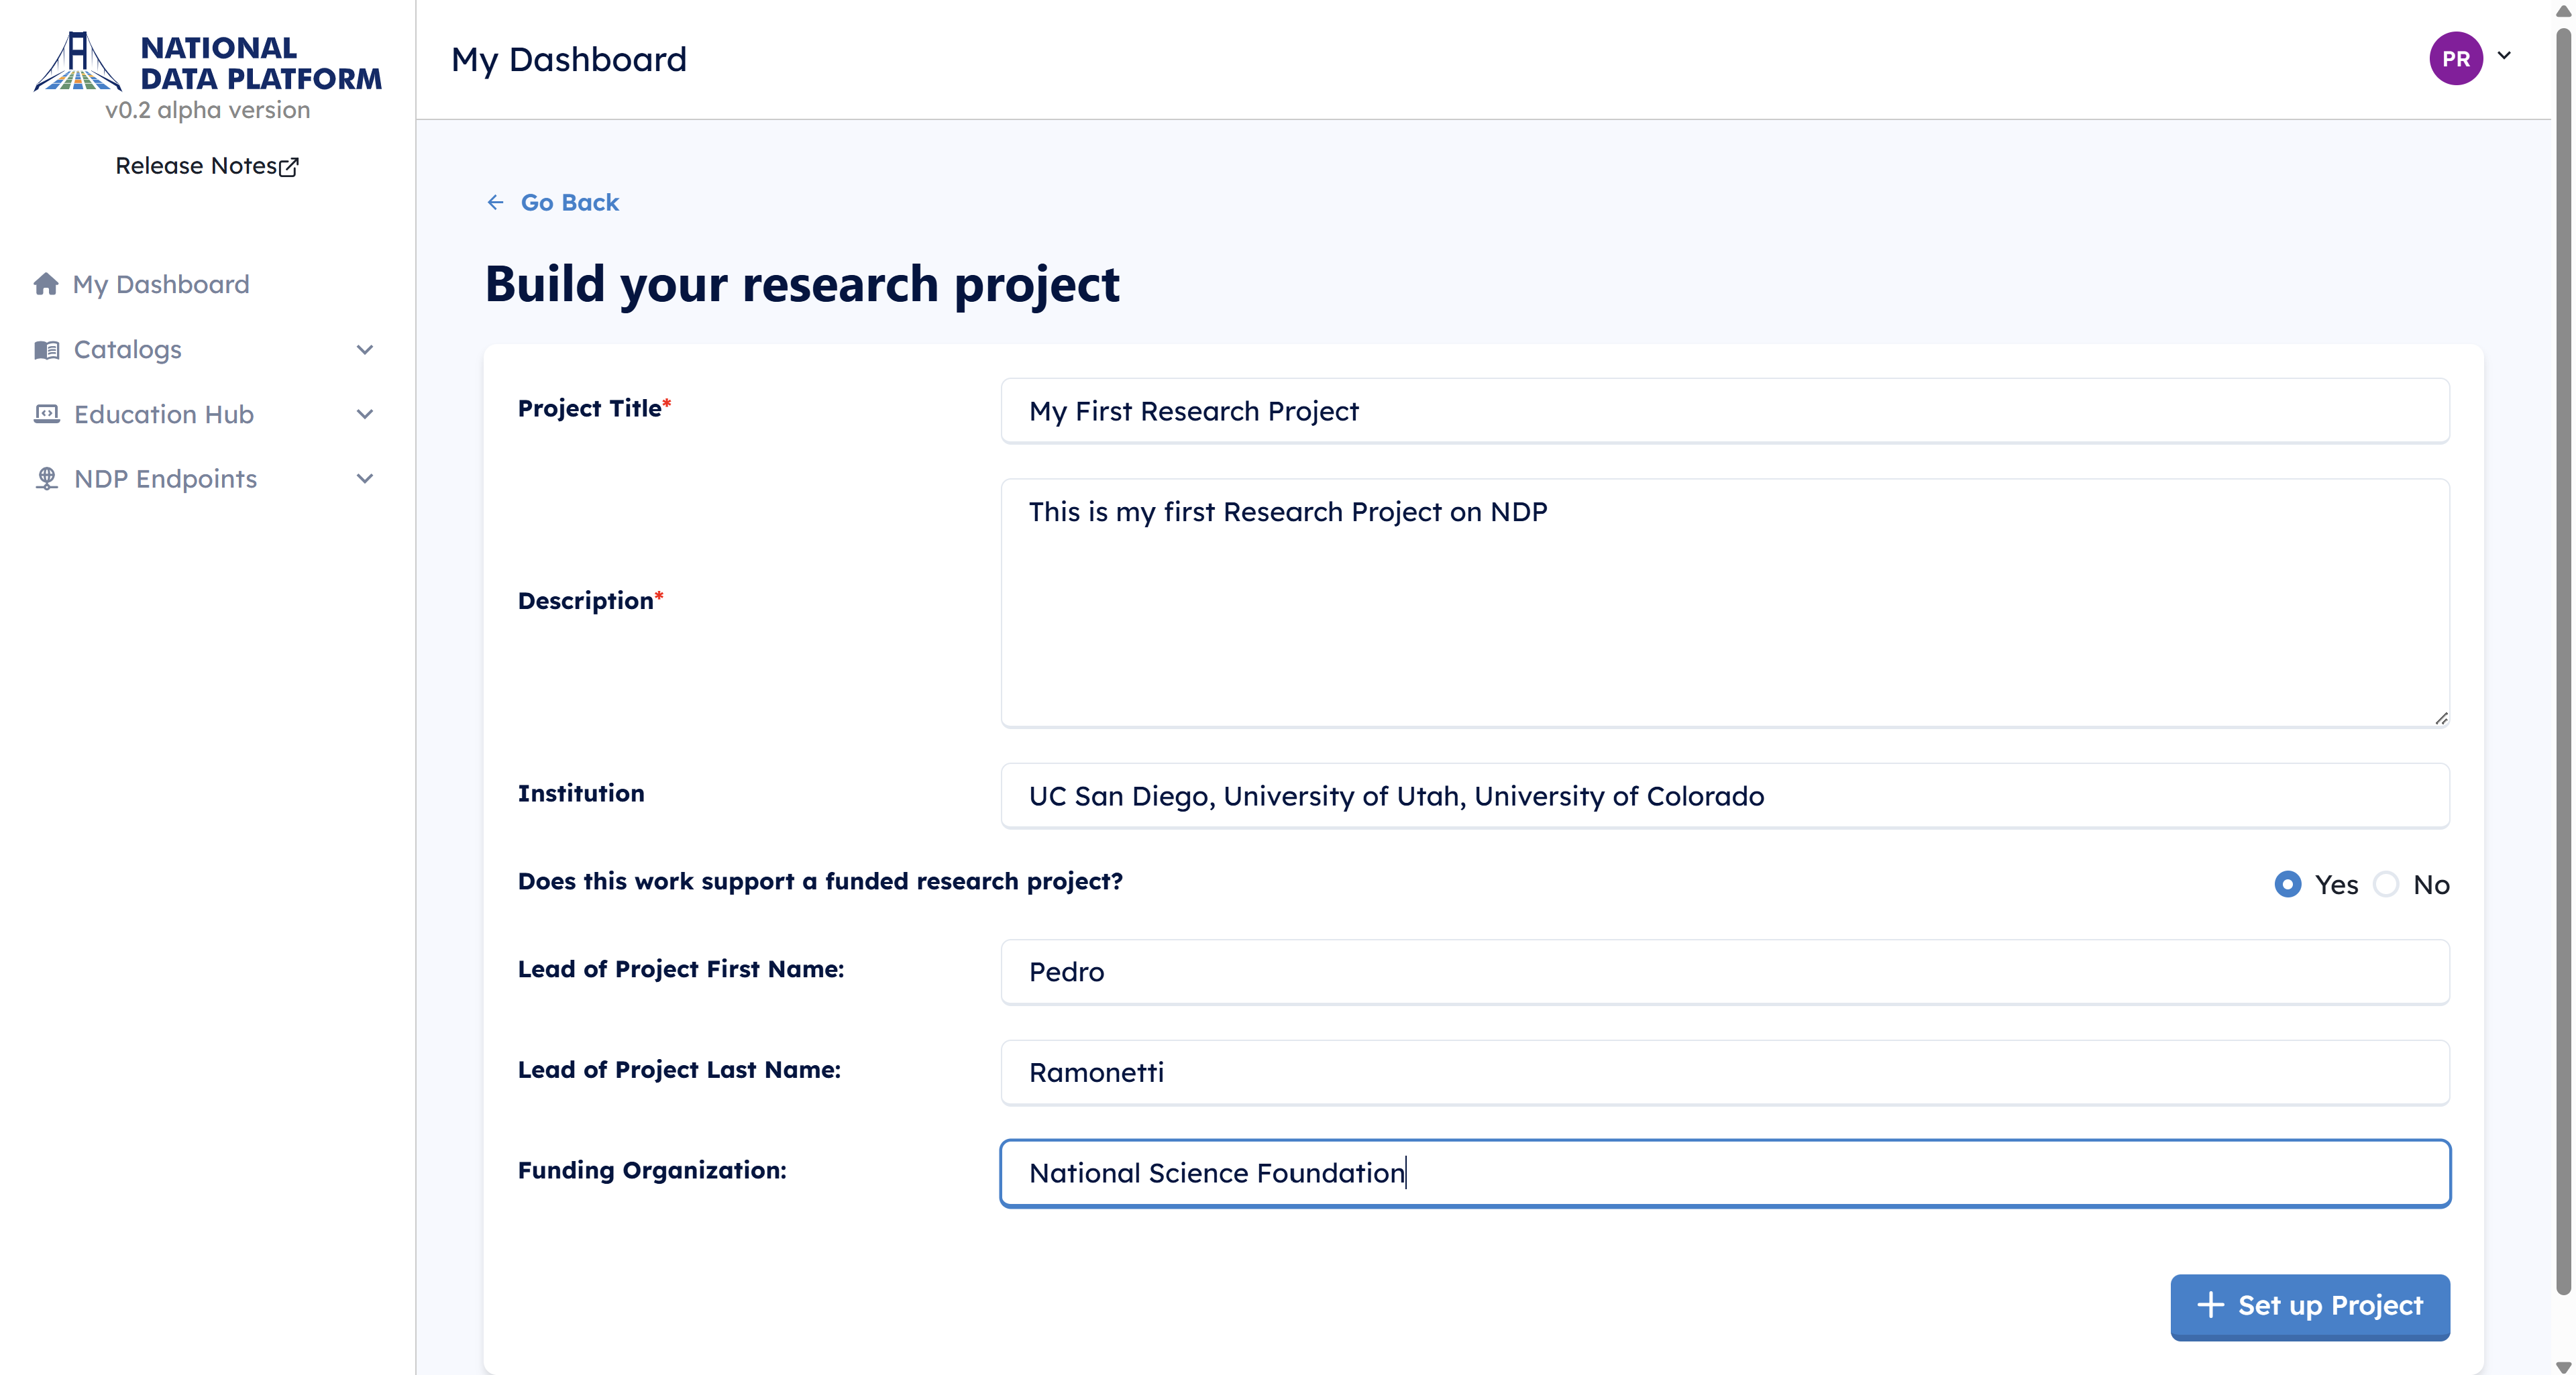Expand the NDP Endpoints chevron
Screen dimensions: 2576x1375
(365, 479)
